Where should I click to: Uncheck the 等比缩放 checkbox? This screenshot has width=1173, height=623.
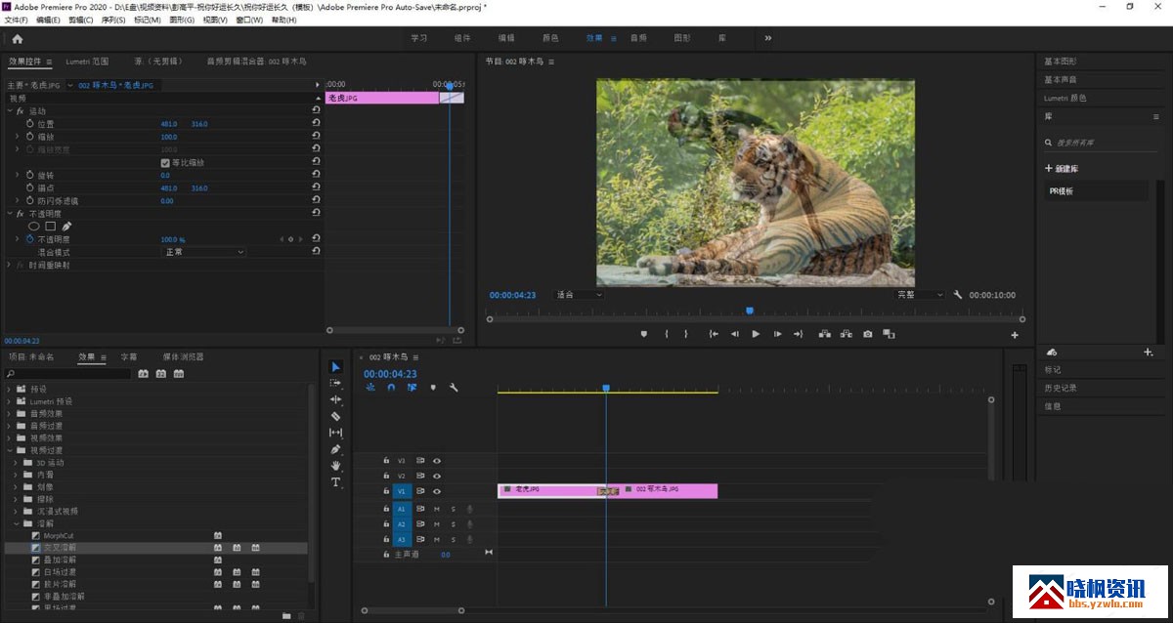tap(165, 162)
